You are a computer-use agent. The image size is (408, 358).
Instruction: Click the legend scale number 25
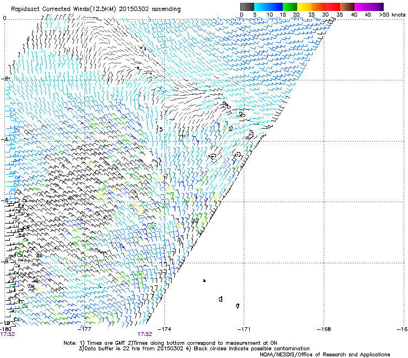pyautogui.click(x=312, y=15)
